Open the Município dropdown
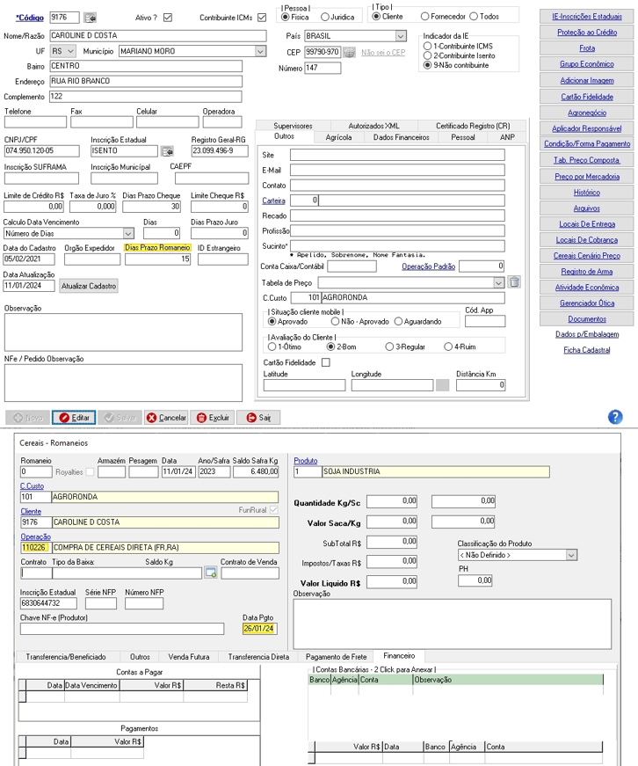Screen dimensions: 638x766 (x=261, y=51)
